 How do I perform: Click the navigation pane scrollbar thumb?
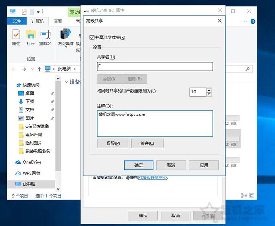58,126
